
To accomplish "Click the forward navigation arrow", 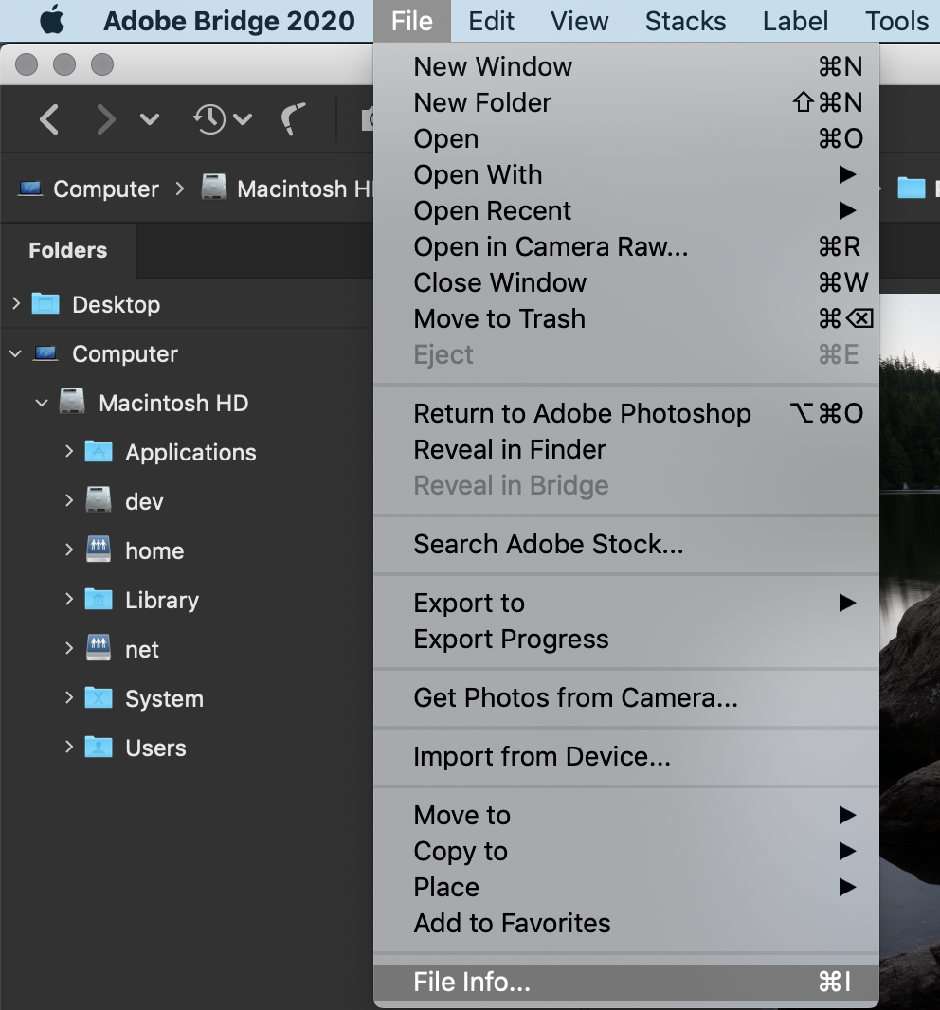I will coord(106,119).
